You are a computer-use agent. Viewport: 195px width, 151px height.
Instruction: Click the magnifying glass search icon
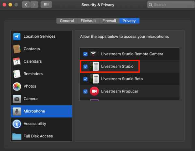pyautogui.click(x=150, y=5)
